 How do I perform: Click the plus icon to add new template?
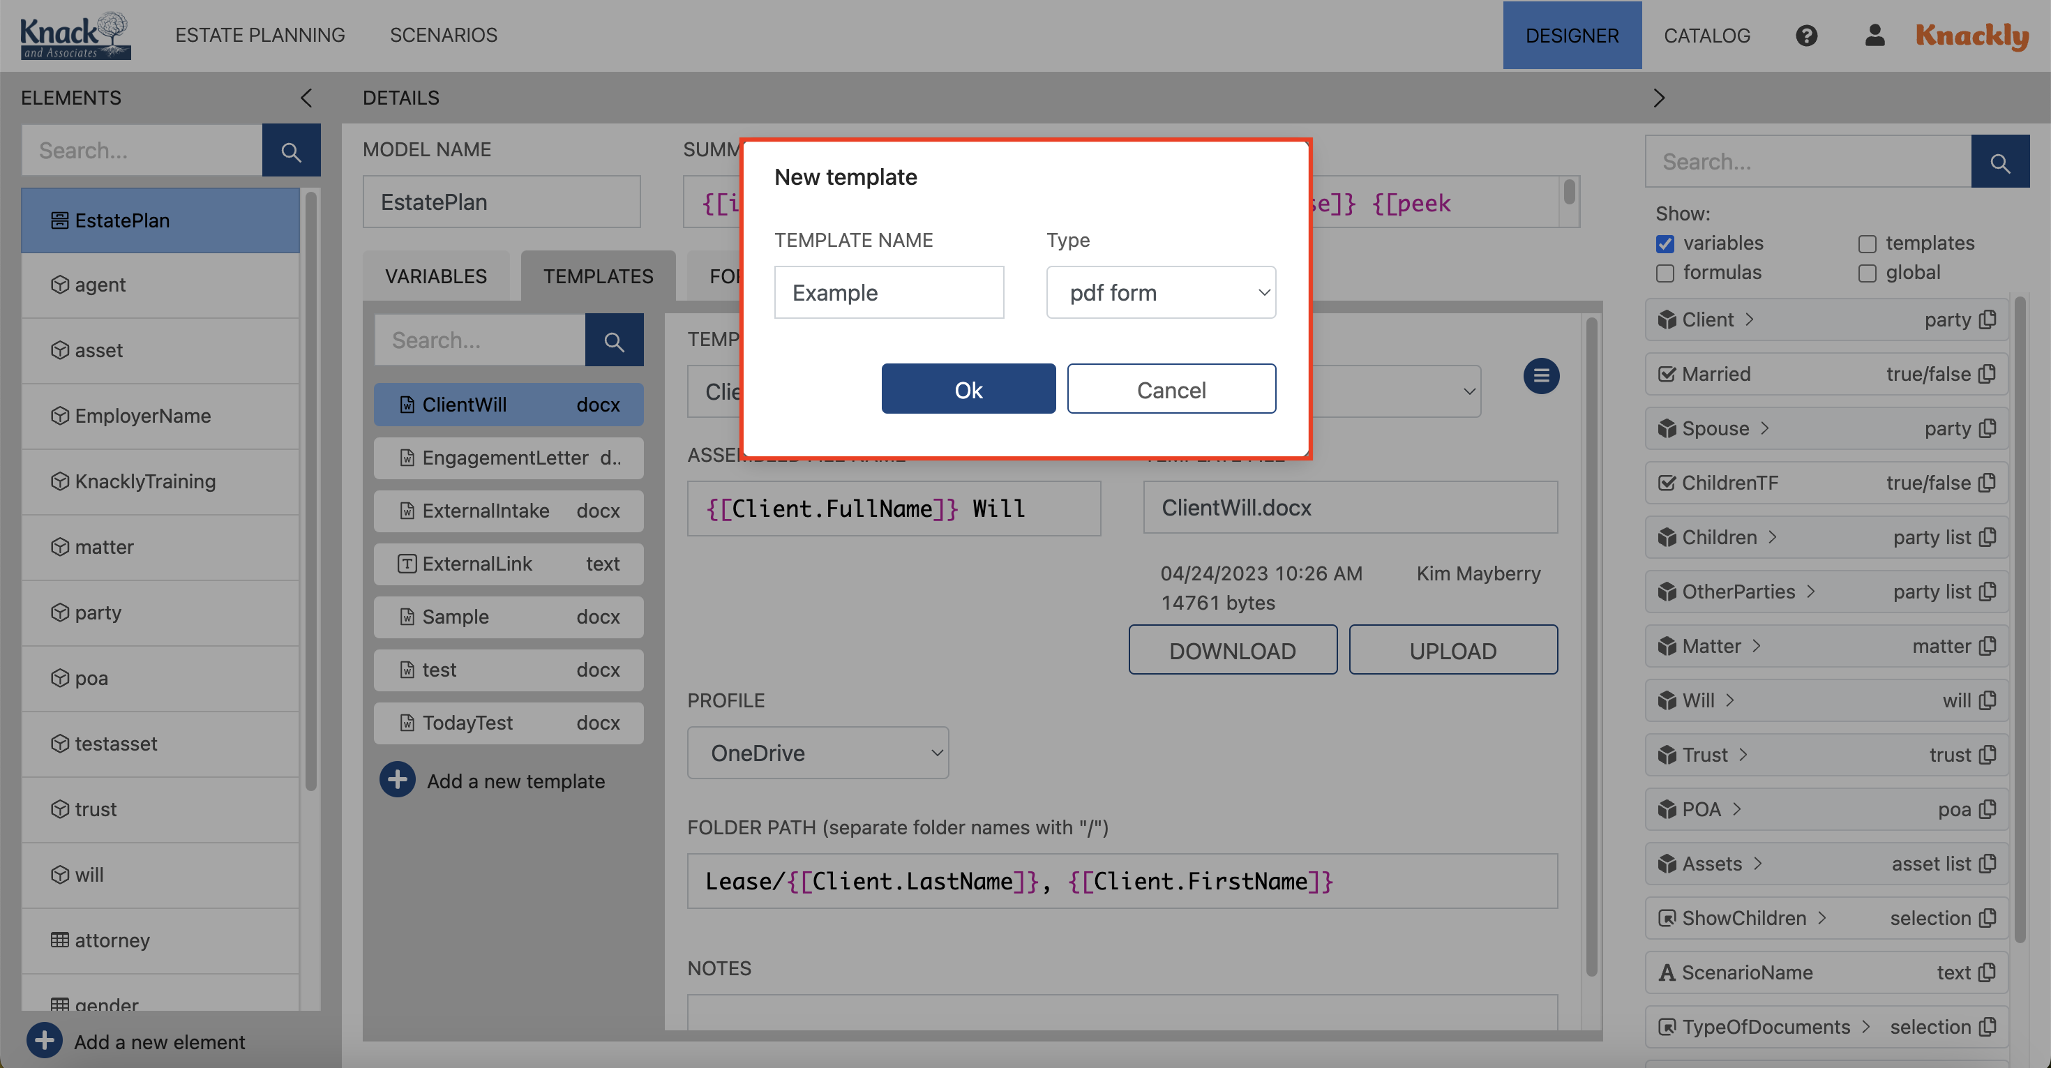point(396,780)
